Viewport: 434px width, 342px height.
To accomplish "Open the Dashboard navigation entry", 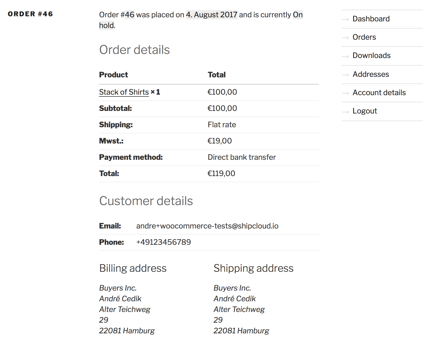I will pos(371,19).
